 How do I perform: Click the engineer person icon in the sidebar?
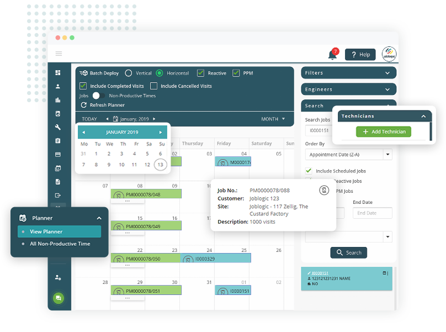[x=58, y=86]
